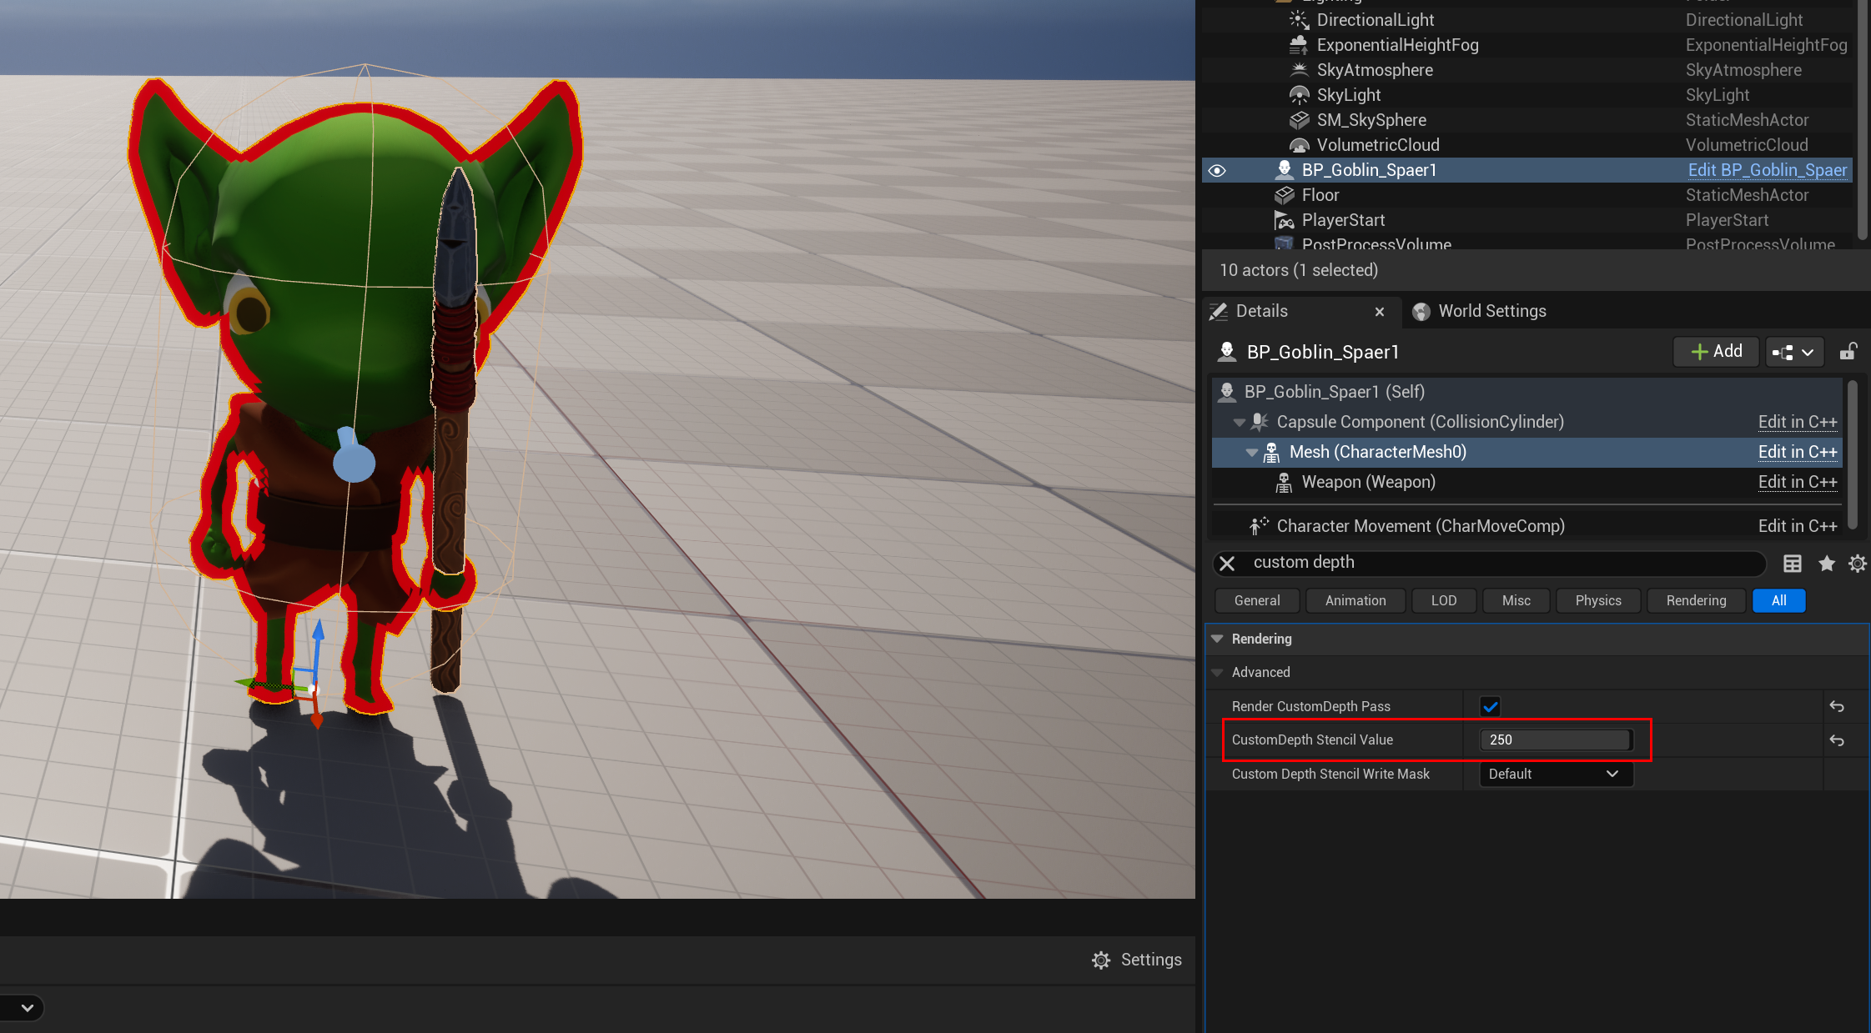
Task: Click the CustomDepth Stencil Value field
Action: coord(1555,740)
